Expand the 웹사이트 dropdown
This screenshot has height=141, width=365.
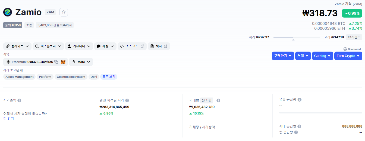point(17,46)
